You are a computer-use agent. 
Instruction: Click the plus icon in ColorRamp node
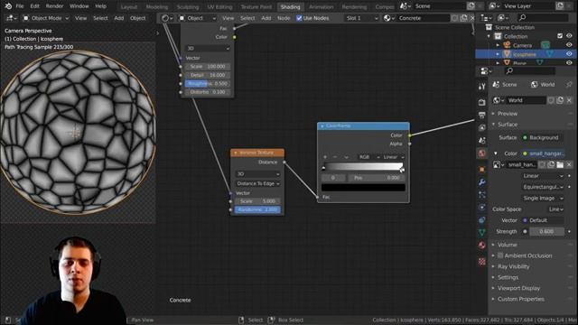325,157
